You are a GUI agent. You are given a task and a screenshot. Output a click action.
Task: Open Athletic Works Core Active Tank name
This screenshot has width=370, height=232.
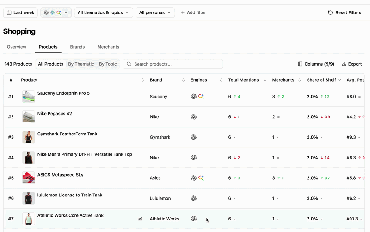point(70,215)
